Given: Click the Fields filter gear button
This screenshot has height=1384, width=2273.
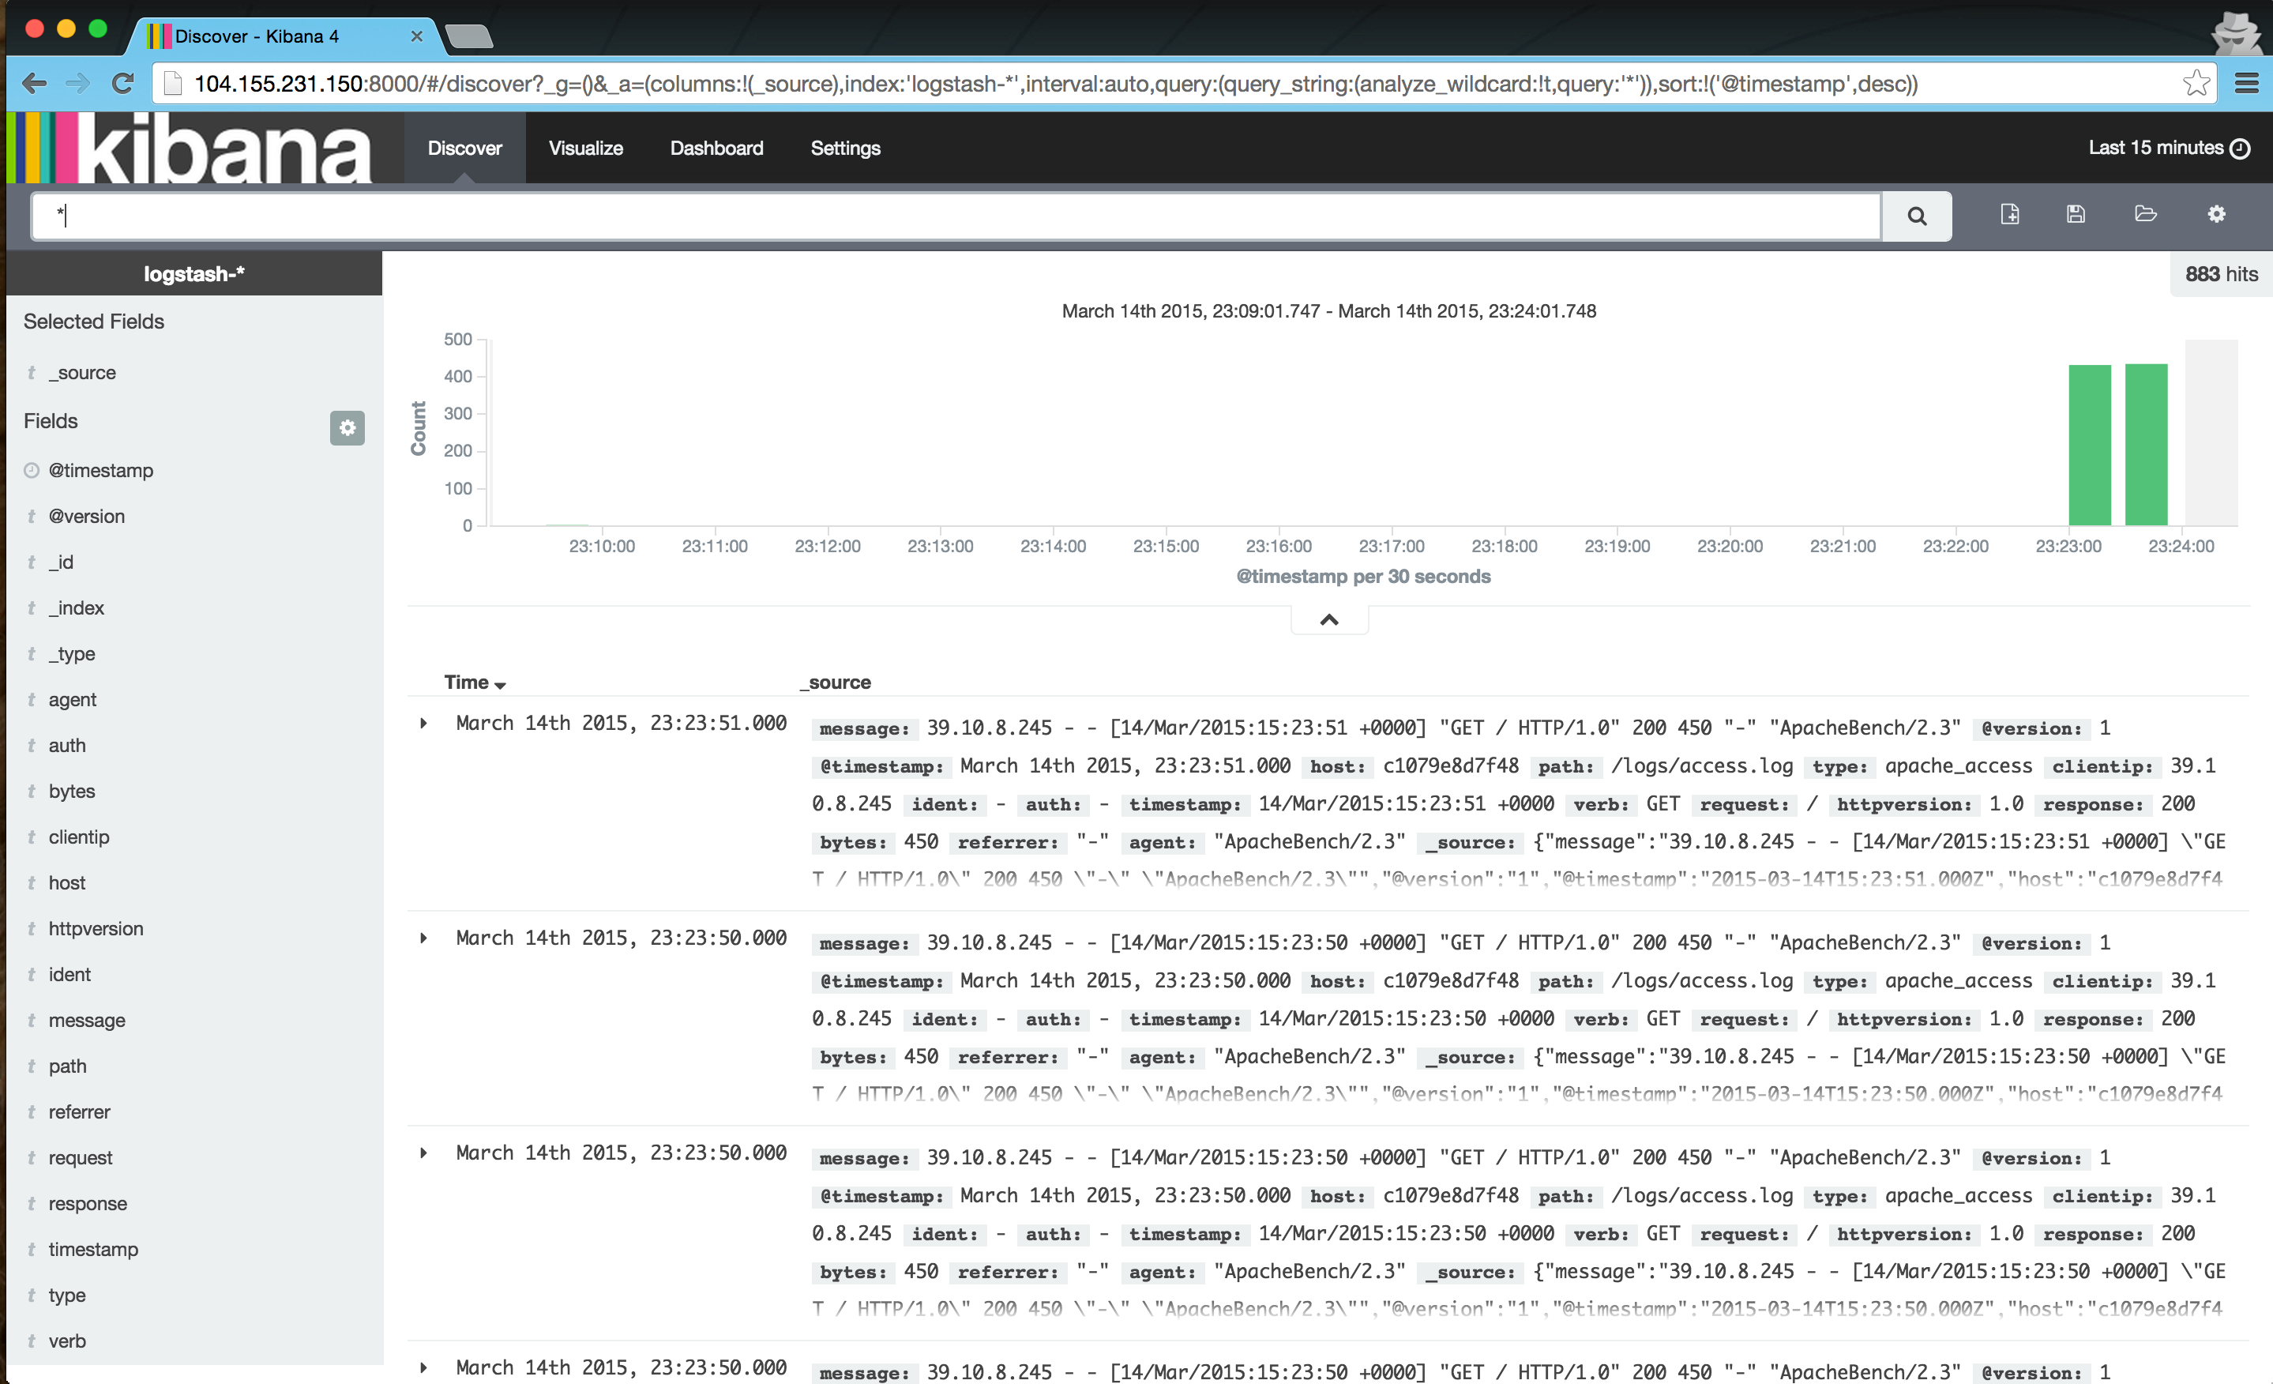Looking at the screenshot, I should (x=347, y=428).
